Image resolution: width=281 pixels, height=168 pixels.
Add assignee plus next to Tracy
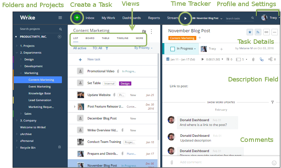[x=221, y=49]
